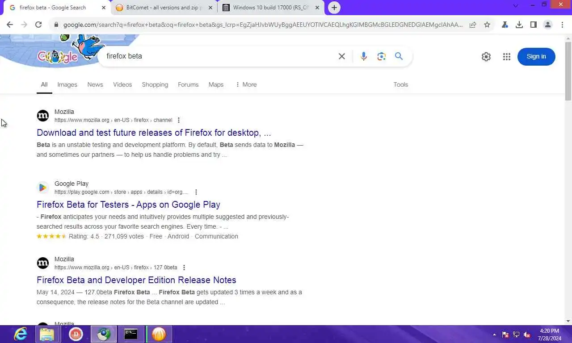Select the All results tab
The width and height of the screenshot is (572, 343).
tap(44, 84)
